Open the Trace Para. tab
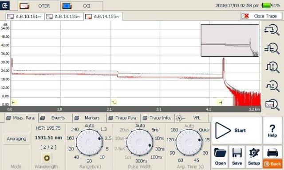The width and height of the screenshot is (284, 170). [x=123, y=118]
